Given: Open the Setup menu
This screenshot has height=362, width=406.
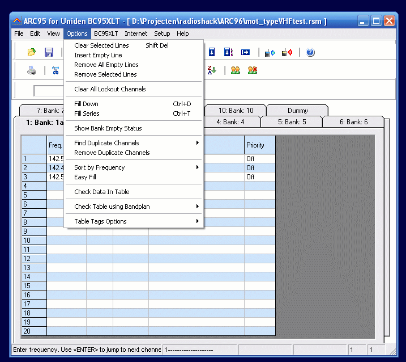Looking at the screenshot, I should pos(162,33).
